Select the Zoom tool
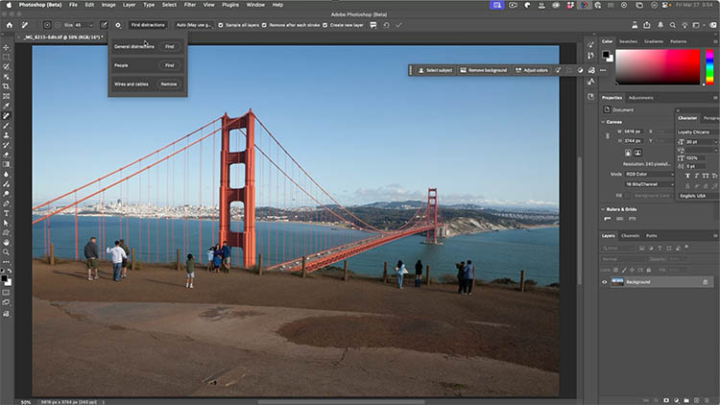 6,251
